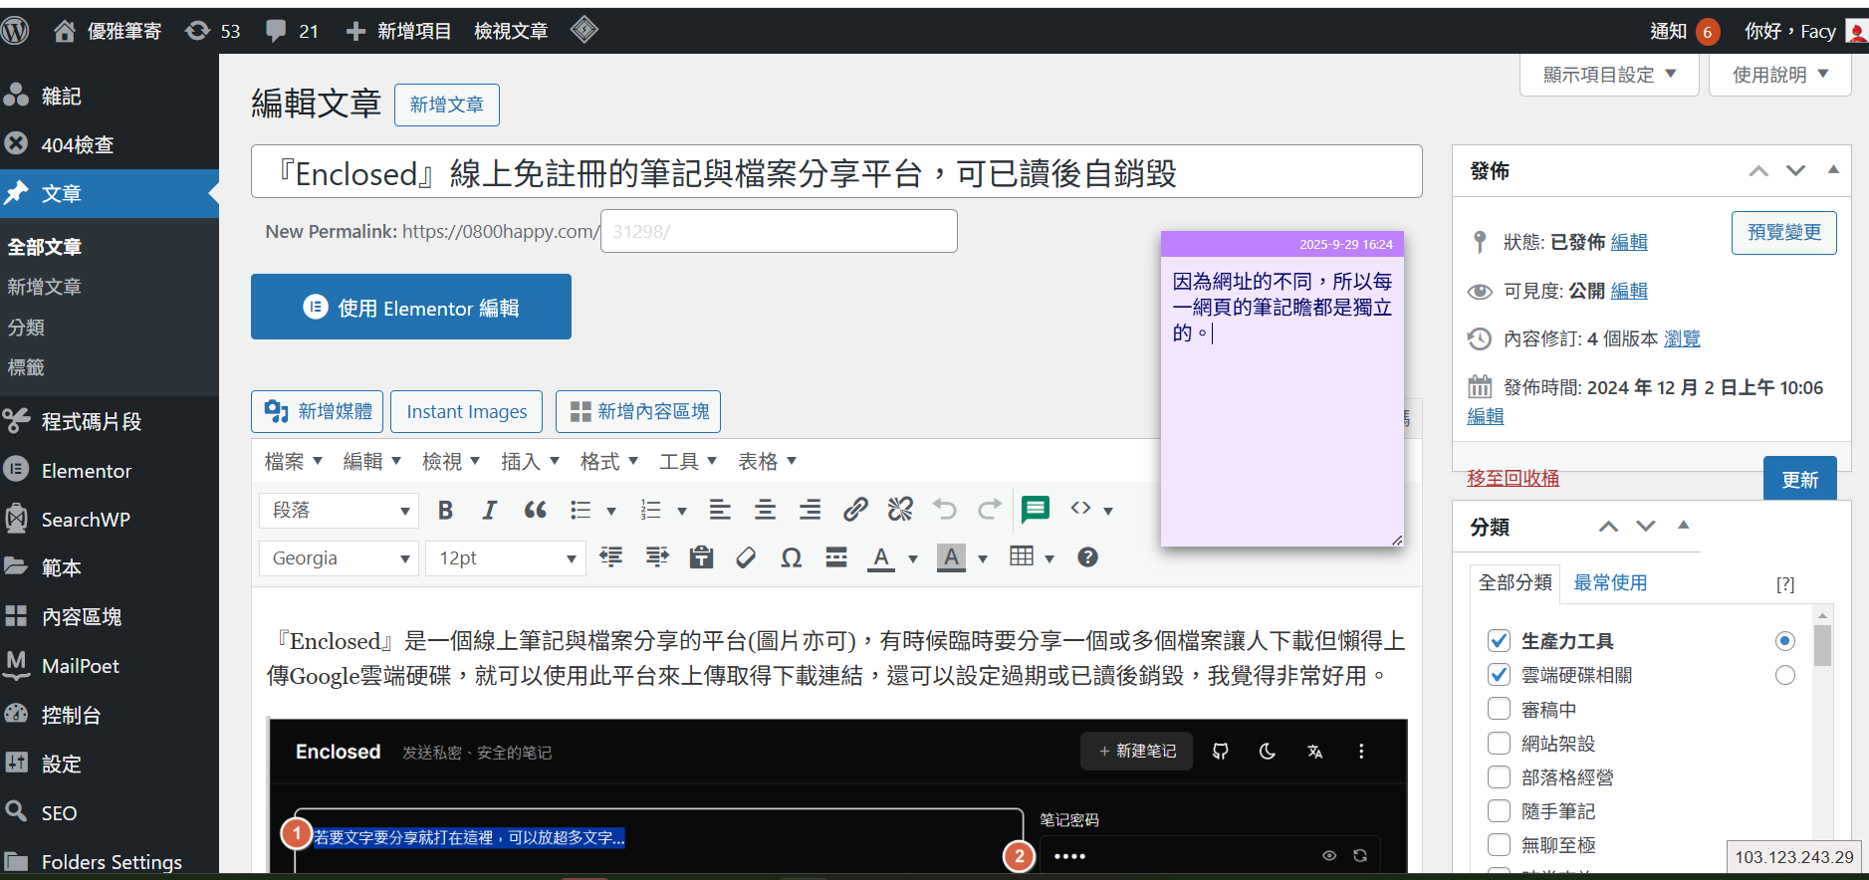Viewport: 1869px width, 880px height.
Task: Click the paste as text icon
Action: tap(702, 557)
